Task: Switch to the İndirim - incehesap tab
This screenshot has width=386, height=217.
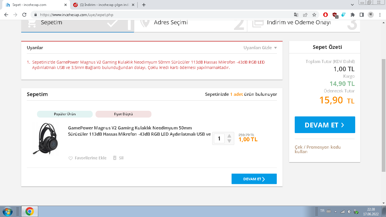Action: click(x=104, y=5)
